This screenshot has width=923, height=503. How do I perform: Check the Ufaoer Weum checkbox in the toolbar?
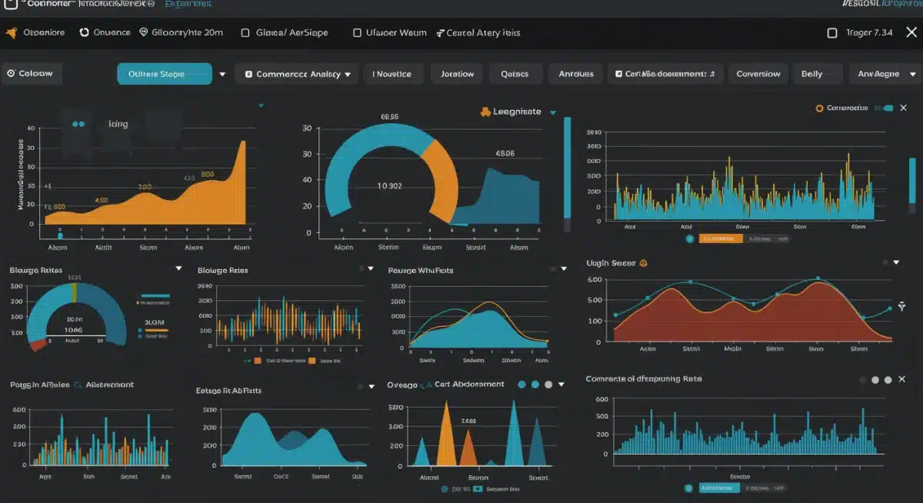pyautogui.click(x=356, y=32)
